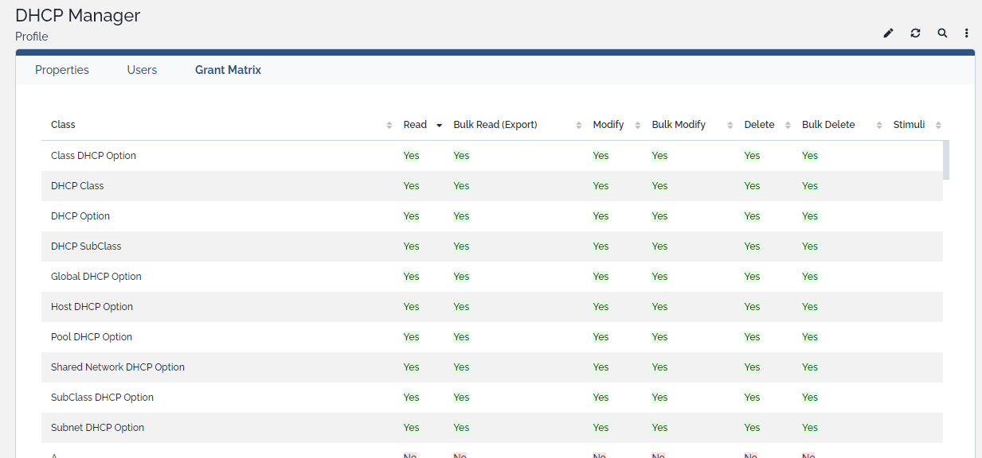982x458 pixels.
Task: Click sort icon on Delete column
Action: pyautogui.click(x=788, y=126)
